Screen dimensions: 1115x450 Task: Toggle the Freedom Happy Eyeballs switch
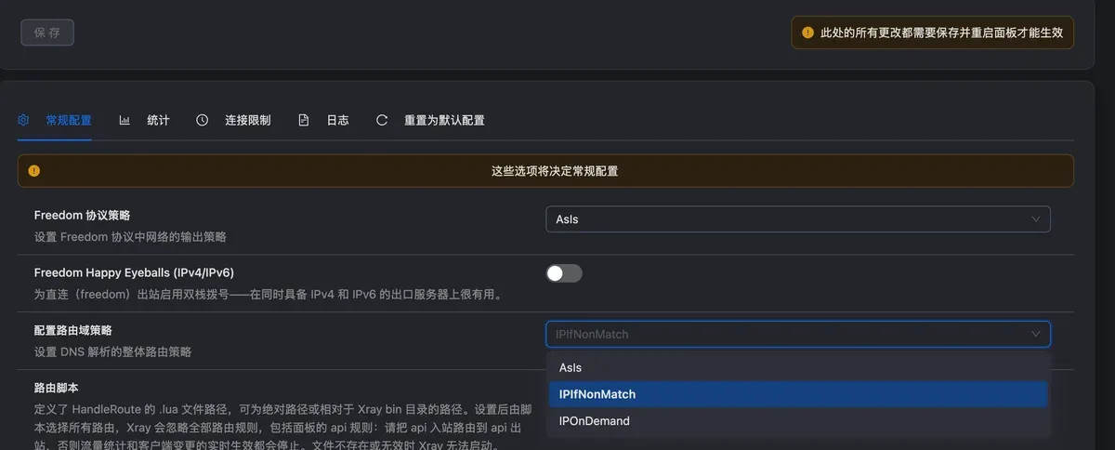pos(564,273)
